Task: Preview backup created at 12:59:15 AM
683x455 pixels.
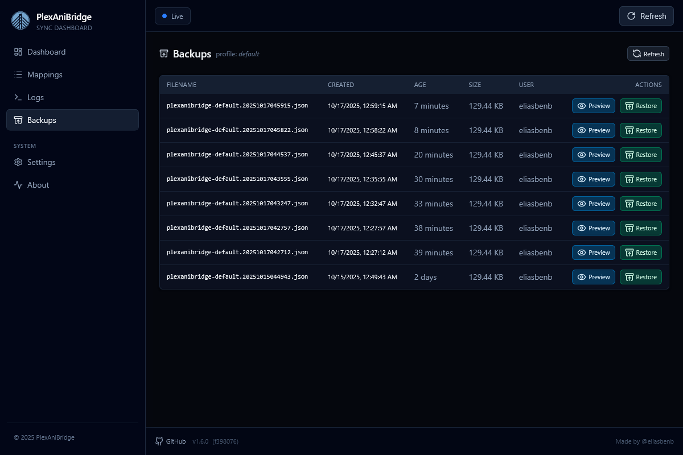Action: click(593, 106)
